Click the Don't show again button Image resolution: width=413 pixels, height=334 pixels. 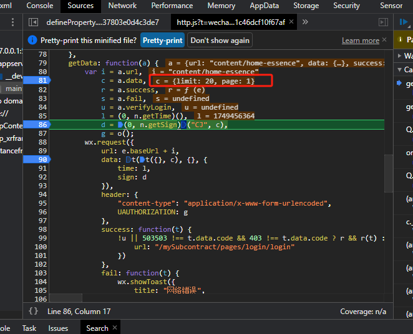click(220, 41)
